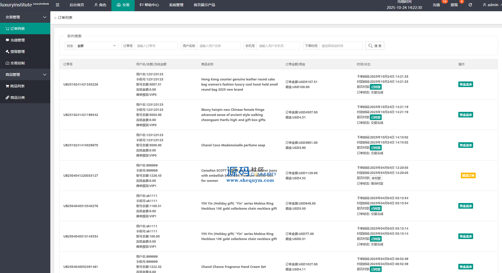
Task: Select 订单列表 in the sidebar
Action: pos(17,29)
